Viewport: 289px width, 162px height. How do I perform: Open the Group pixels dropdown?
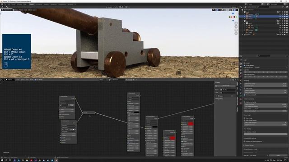pyautogui.click(x=270, y=109)
